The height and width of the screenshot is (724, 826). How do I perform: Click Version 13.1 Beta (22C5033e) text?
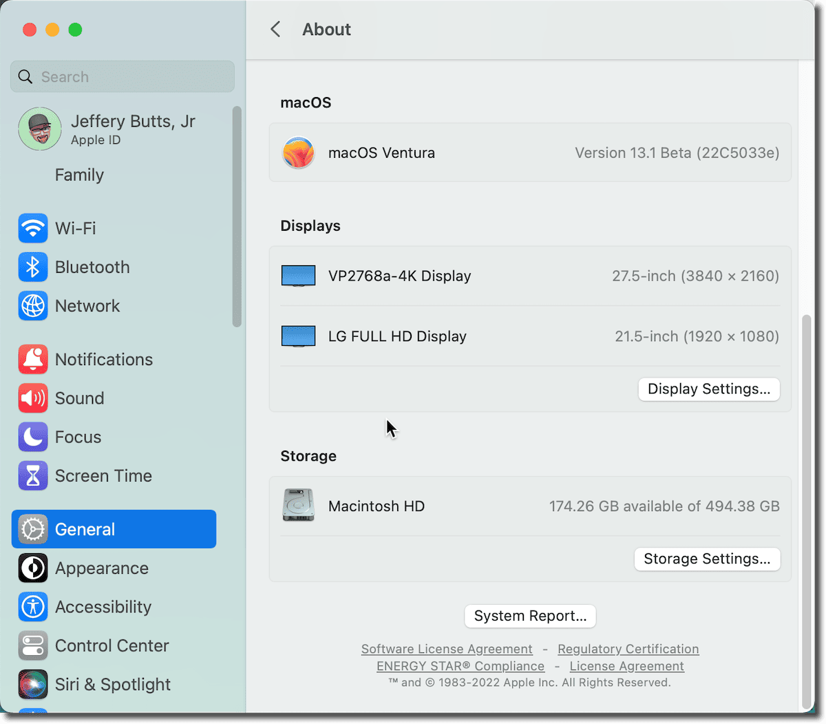(677, 153)
